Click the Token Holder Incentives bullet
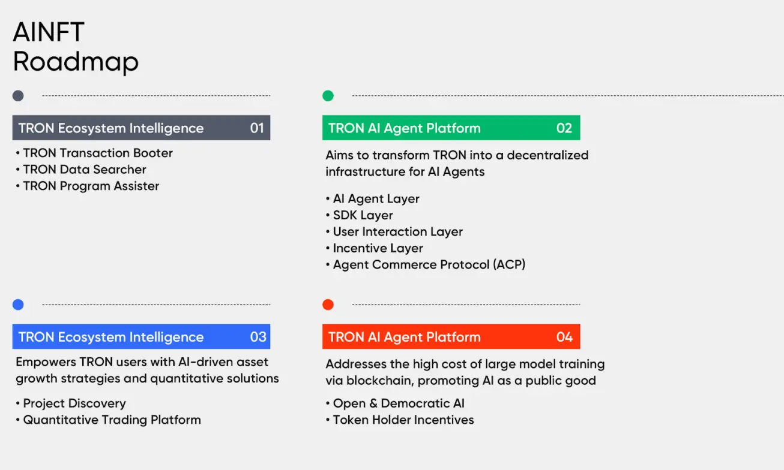The image size is (784, 470). pos(403,420)
